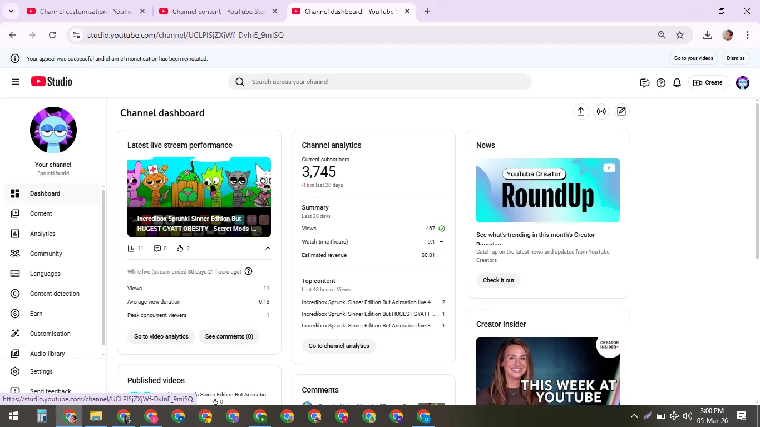760x427 pixels.
Task: Go back to the previous page
Action: pos(12,35)
